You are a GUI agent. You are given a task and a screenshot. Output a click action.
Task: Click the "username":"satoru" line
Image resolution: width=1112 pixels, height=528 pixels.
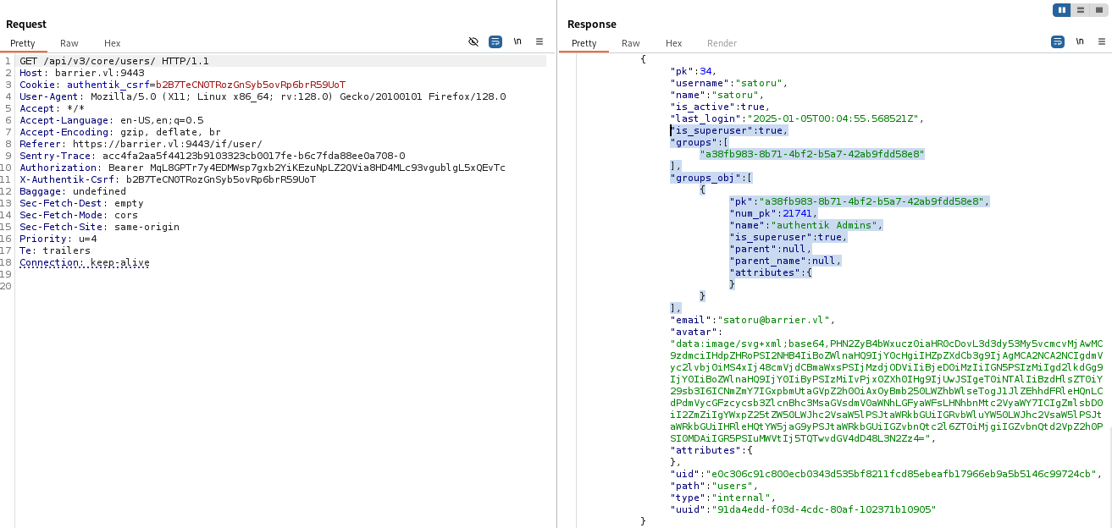pos(729,83)
